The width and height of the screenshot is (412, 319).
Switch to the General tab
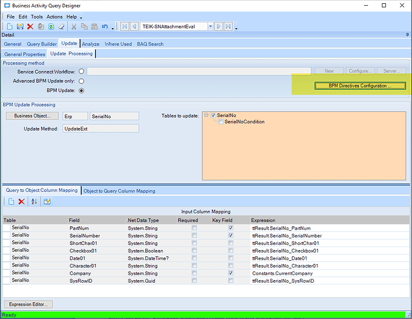click(x=13, y=44)
